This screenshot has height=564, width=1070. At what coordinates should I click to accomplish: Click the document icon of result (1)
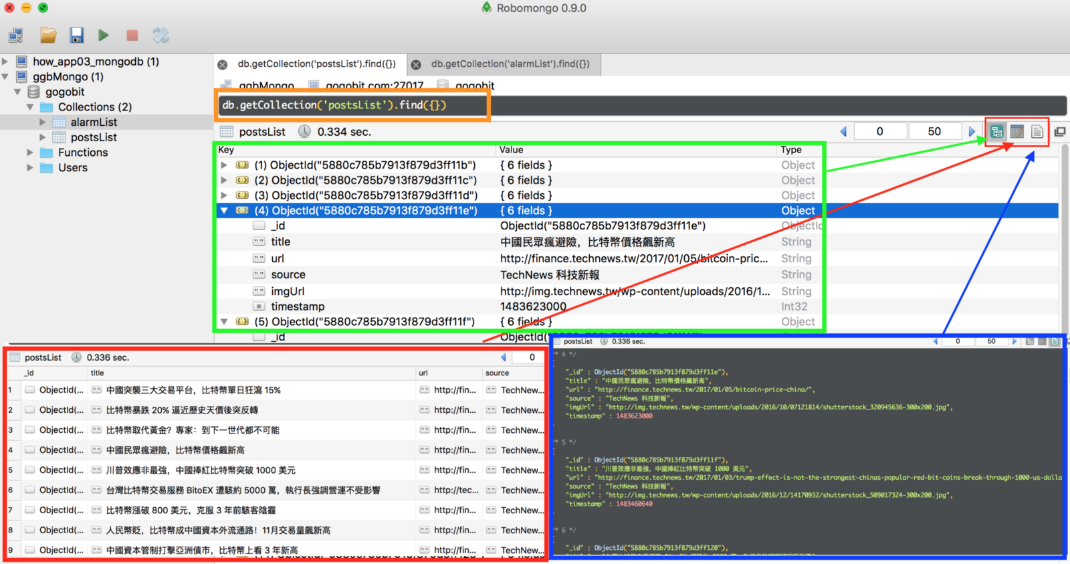click(242, 165)
